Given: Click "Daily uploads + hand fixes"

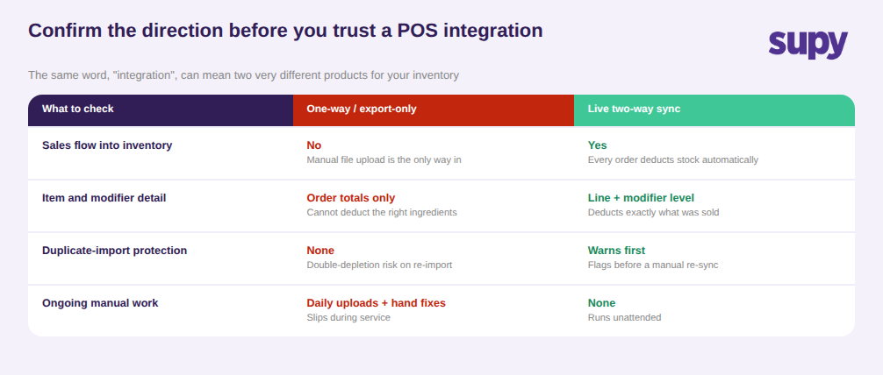Looking at the screenshot, I should click(377, 303).
